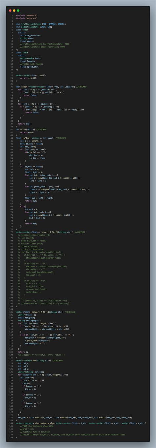Click the 'int ind_b;' line
Screen dimensions: 156x448
point(24,366)
